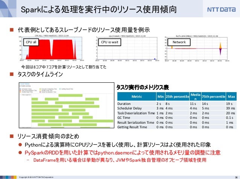
Task: Select the 'Result Serialization Time' row label
Action: pos(136,123)
